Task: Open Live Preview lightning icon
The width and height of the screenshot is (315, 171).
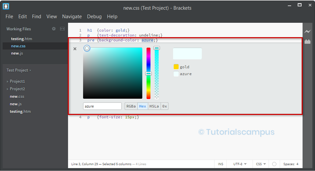Action: tap(307, 31)
